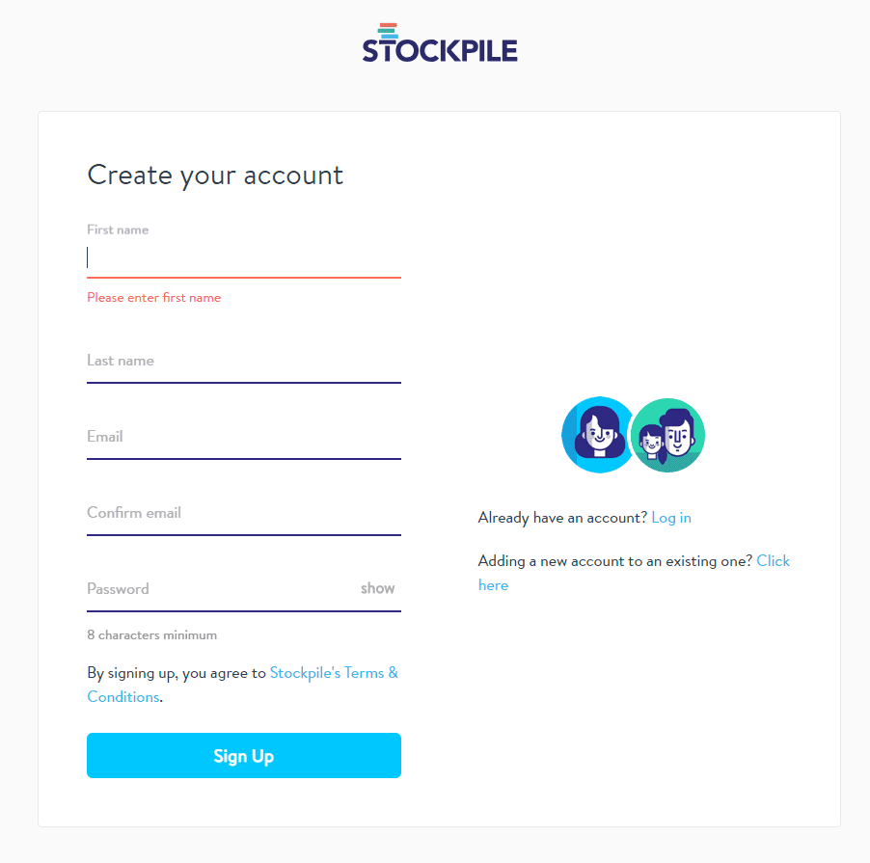The width and height of the screenshot is (870, 863).
Task: Click the Stockpile logo
Action: tap(440, 42)
